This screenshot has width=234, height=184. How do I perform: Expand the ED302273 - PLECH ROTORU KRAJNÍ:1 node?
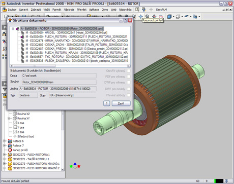tap(4, 164)
